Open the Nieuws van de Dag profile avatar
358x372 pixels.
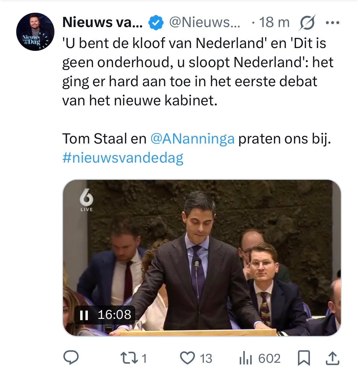[x=35, y=32]
